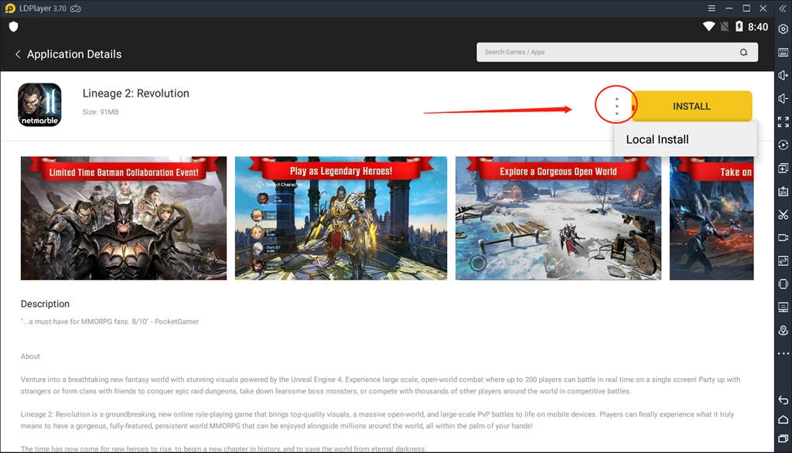Show more sidebar tools via ellipsis

[x=783, y=353]
